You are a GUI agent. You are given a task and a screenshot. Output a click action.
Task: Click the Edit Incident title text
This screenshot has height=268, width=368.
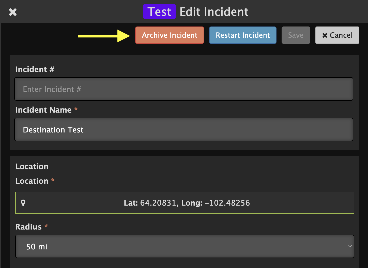tap(214, 12)
